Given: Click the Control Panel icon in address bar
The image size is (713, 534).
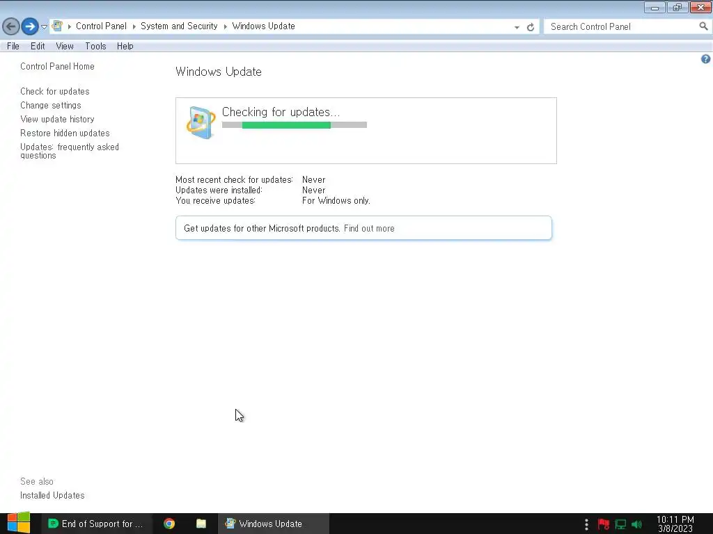Looking at the screenshot, I should click(57, 26).
